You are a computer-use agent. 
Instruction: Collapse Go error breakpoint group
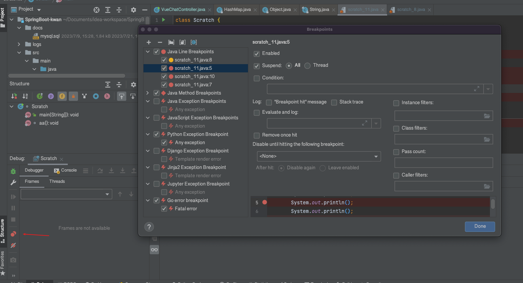pos(148,200)
